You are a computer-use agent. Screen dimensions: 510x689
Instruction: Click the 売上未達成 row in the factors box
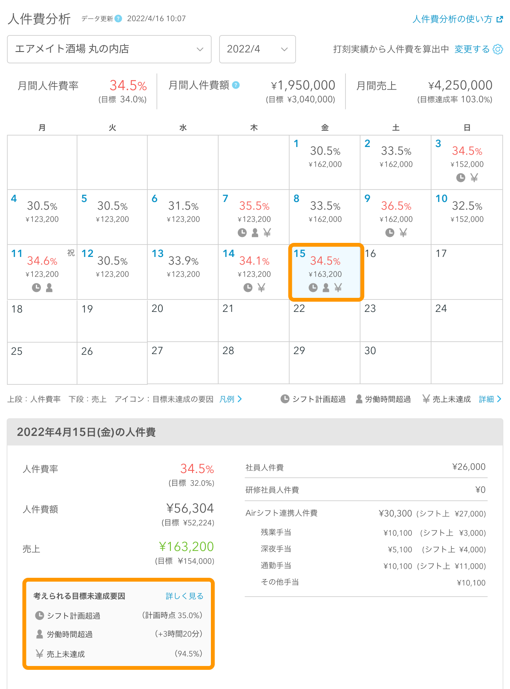coord(118,654)
